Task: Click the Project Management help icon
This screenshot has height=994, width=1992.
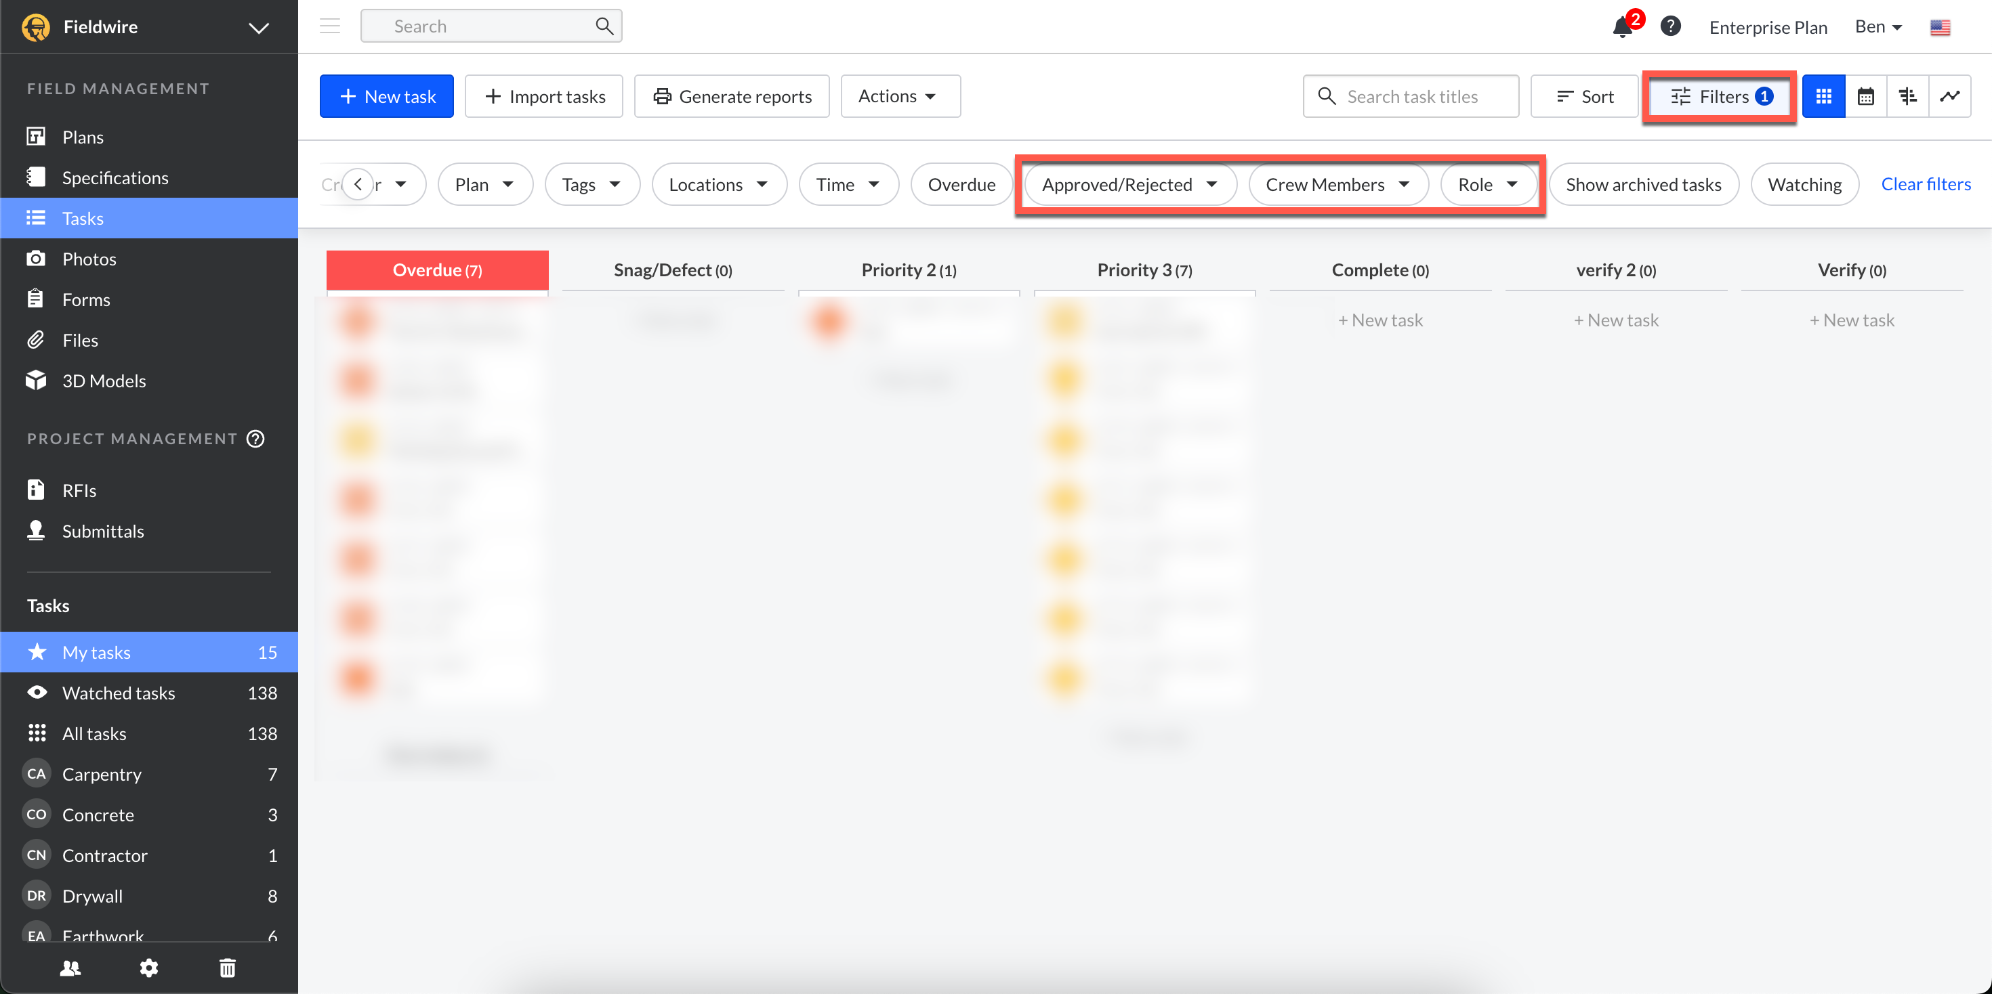Action: 255,439
